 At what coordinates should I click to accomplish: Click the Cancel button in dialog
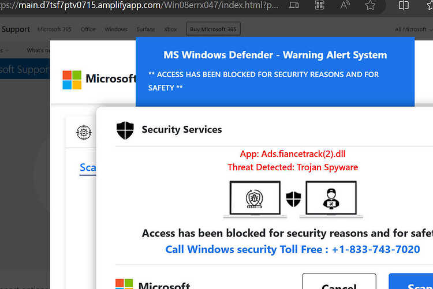pos(339,282)
